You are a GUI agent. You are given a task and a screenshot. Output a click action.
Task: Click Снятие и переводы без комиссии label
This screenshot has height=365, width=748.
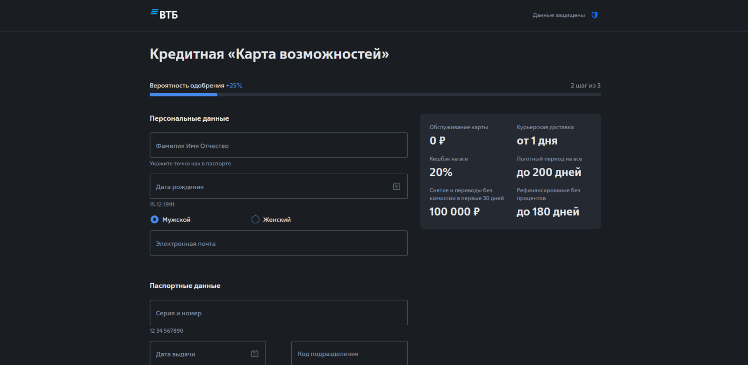(x=467, y=194)
